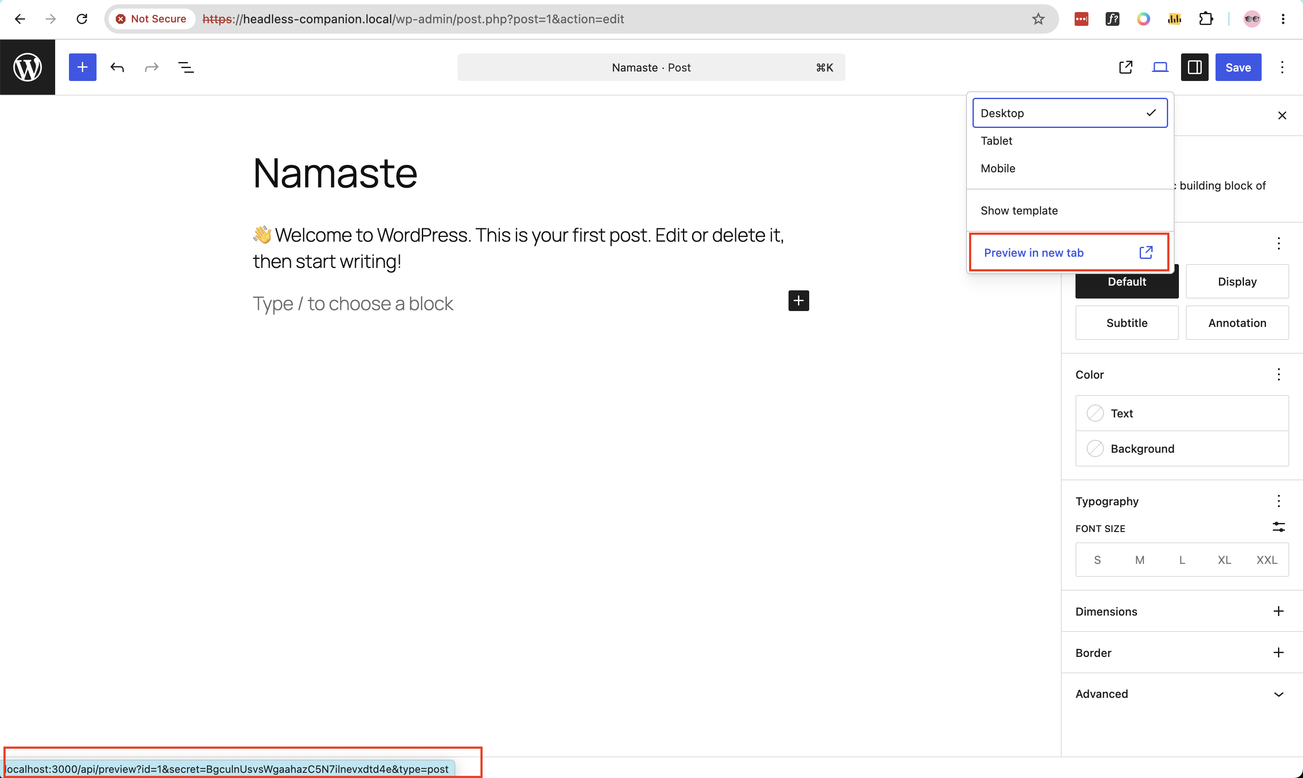
Task: Select the Desktop preview option
Action: click(x=1069, y=113)
